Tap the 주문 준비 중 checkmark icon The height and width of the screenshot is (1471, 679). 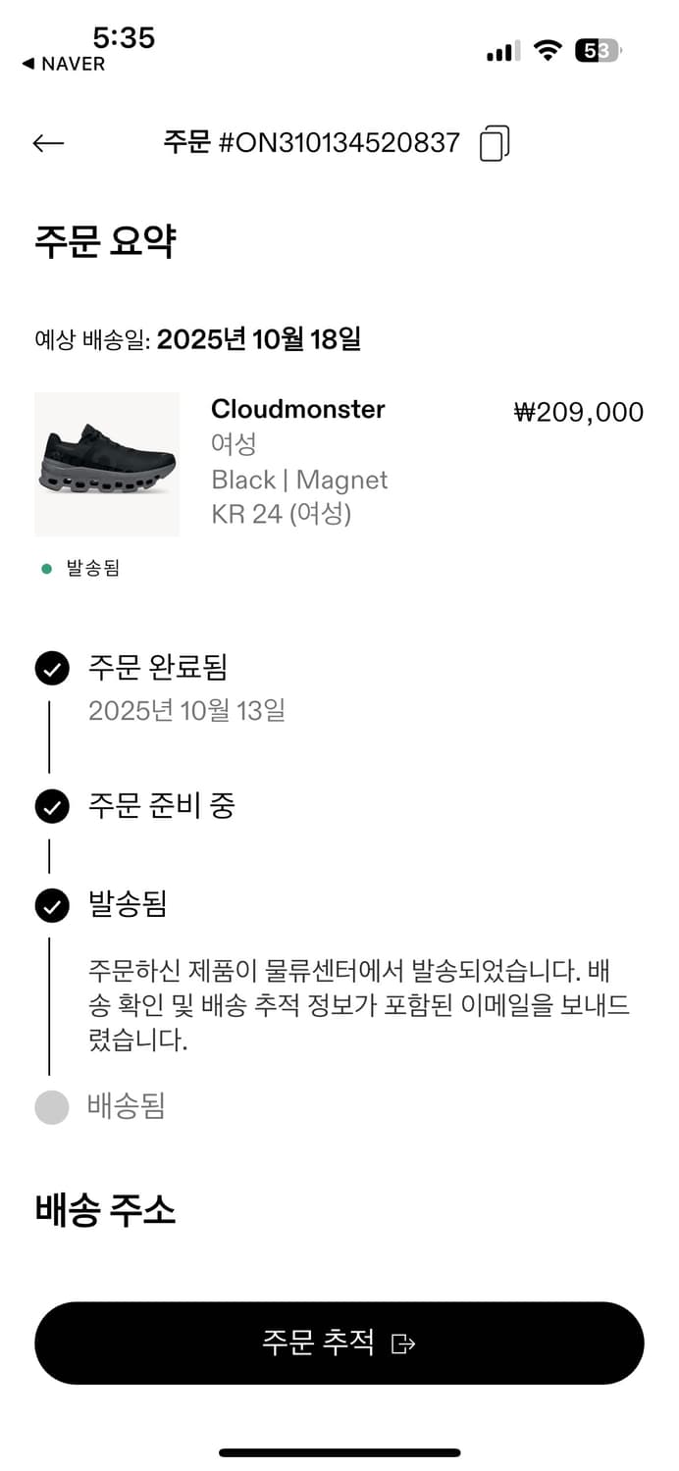[52, 807]
